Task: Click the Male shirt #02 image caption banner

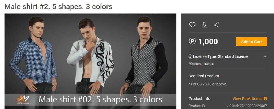Action: click(x=90, y=100)
